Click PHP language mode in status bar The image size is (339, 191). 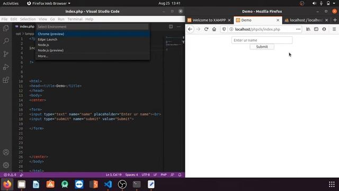click(x=164, y=175)
